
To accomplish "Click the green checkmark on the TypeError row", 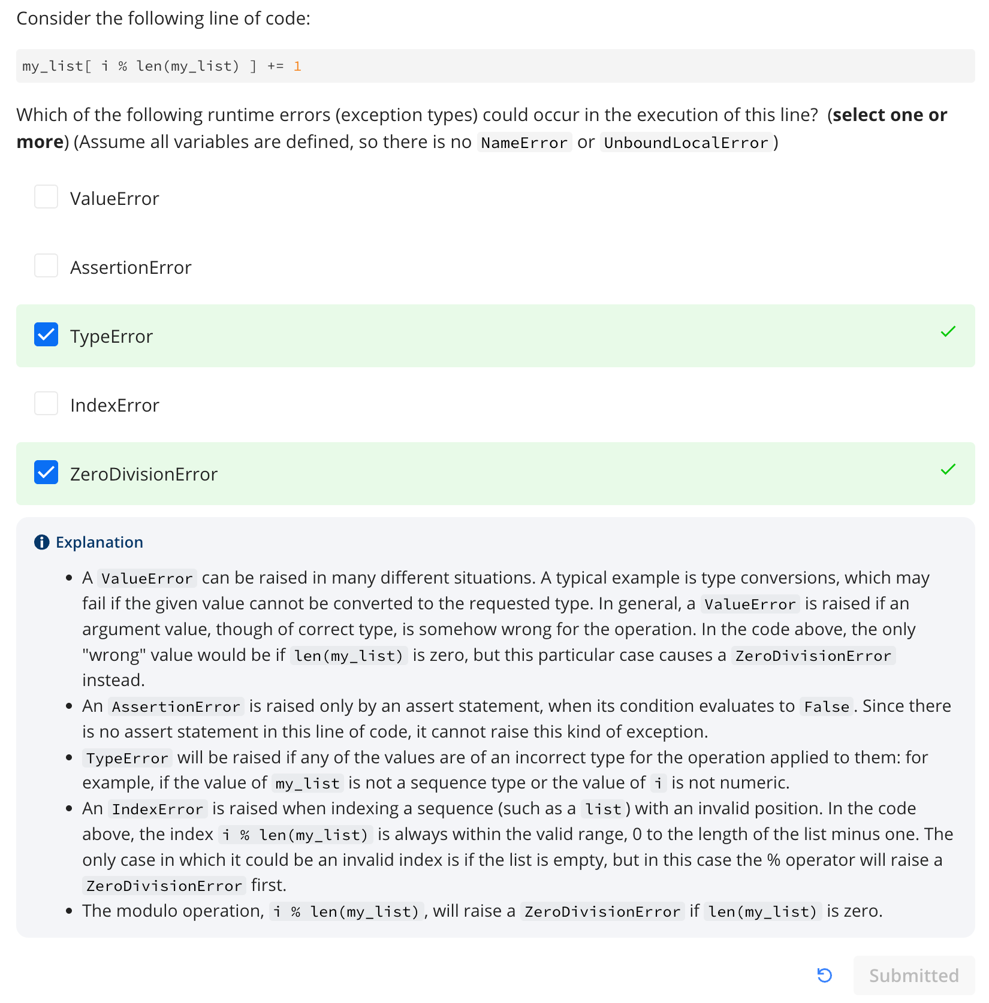I will (x=948, y=331).
